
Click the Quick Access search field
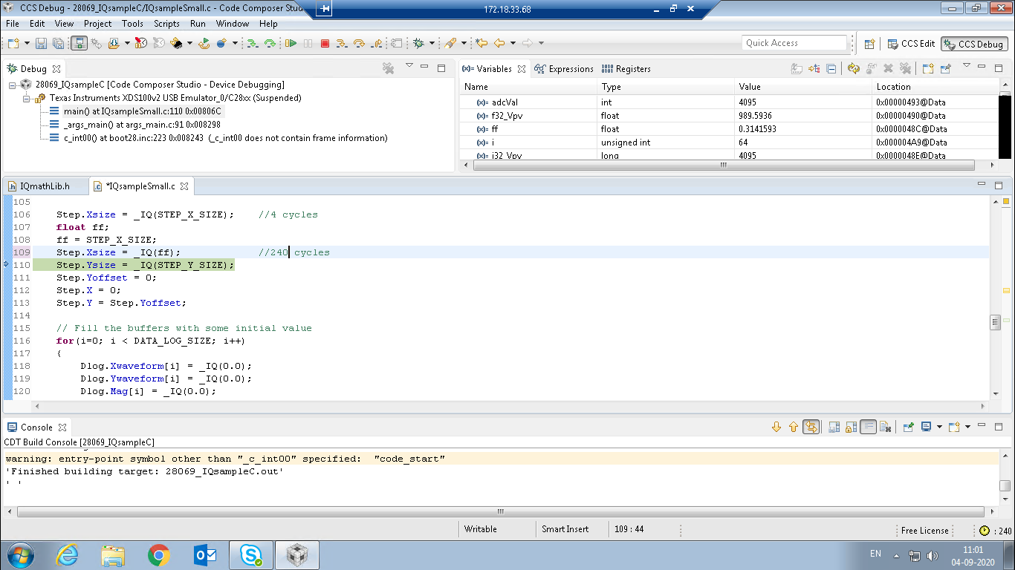[x=794, y=43]
